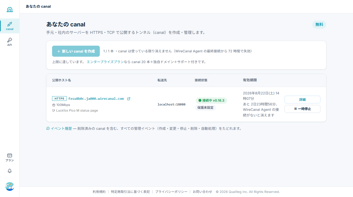The height and width of the screenshot is (197, 353).
Task: Open the 利用規約 footer link
Action: [99, 192]
